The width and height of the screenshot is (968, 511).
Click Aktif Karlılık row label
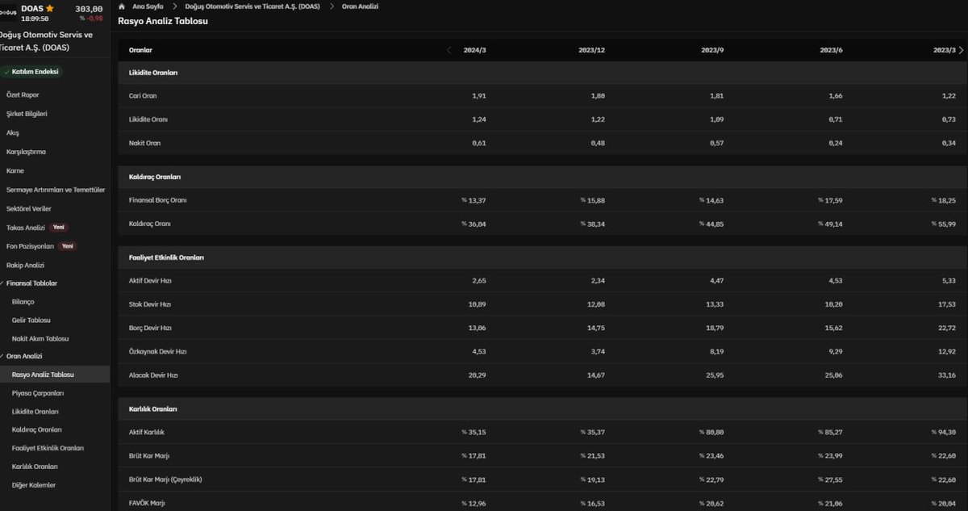(147, 433)
